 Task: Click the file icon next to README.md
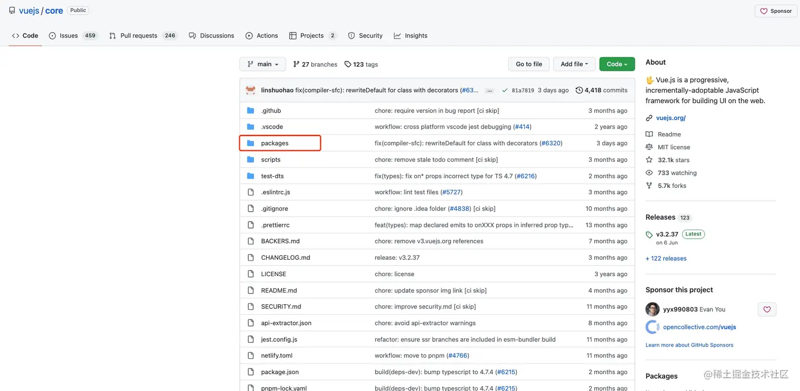pyautogui.click(x=251, y=290)
